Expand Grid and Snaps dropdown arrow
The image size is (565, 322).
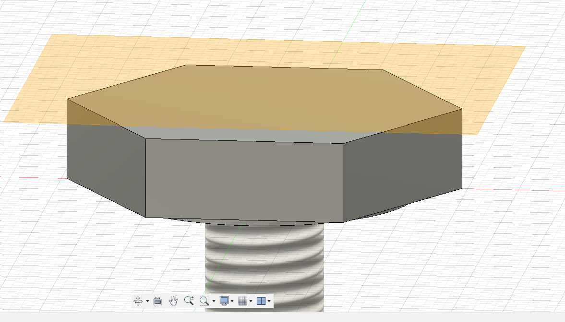(251, 301)
